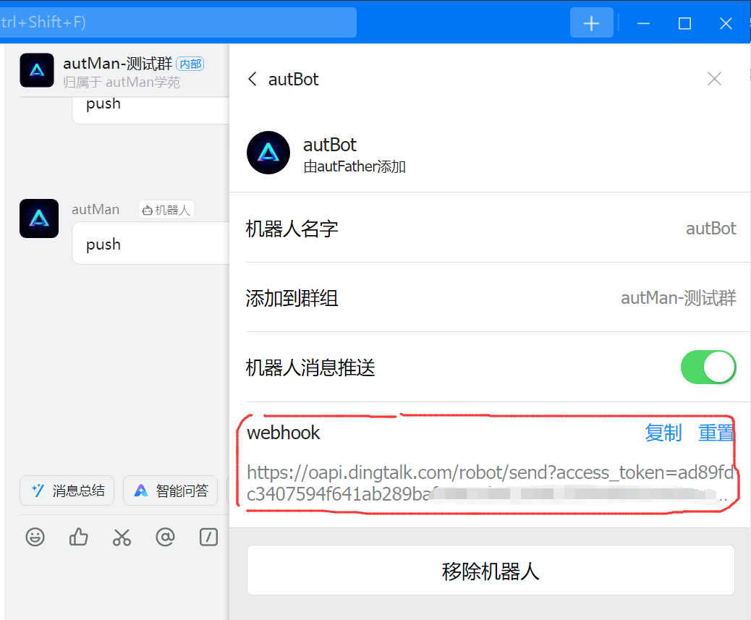Click the thumbs-up icon
The image size is (751, 620).
[79, 538]
